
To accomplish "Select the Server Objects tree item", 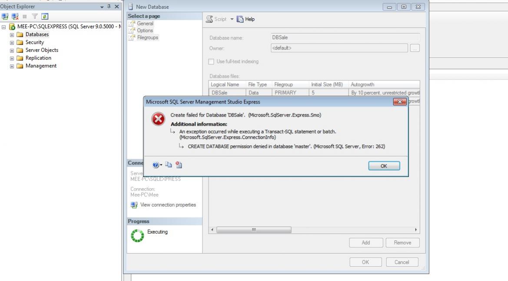I will (42, 50).
